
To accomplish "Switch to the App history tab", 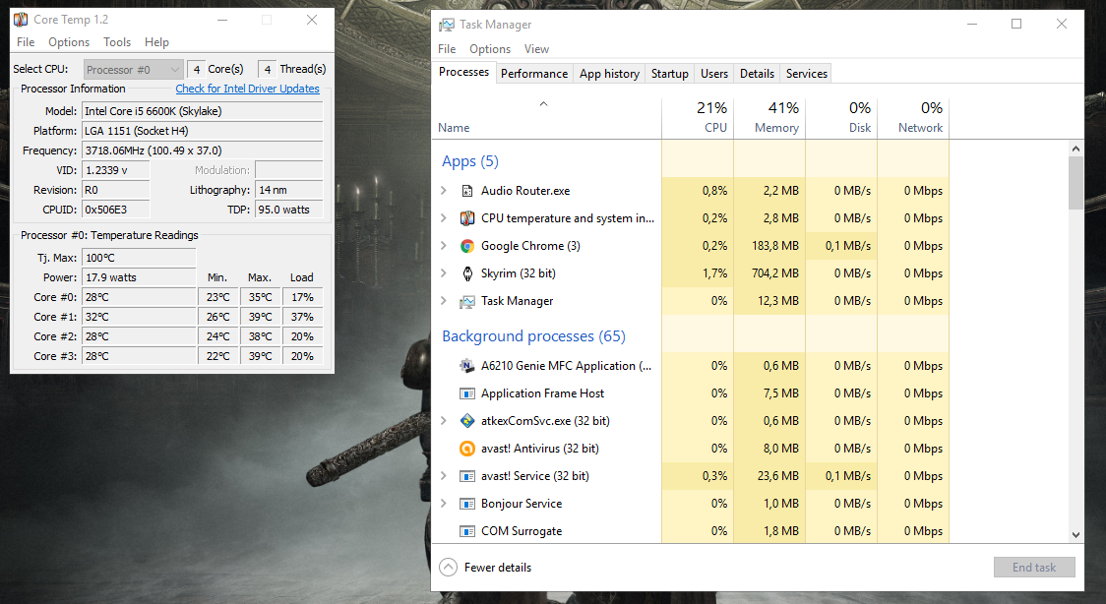I will point(609,74).
